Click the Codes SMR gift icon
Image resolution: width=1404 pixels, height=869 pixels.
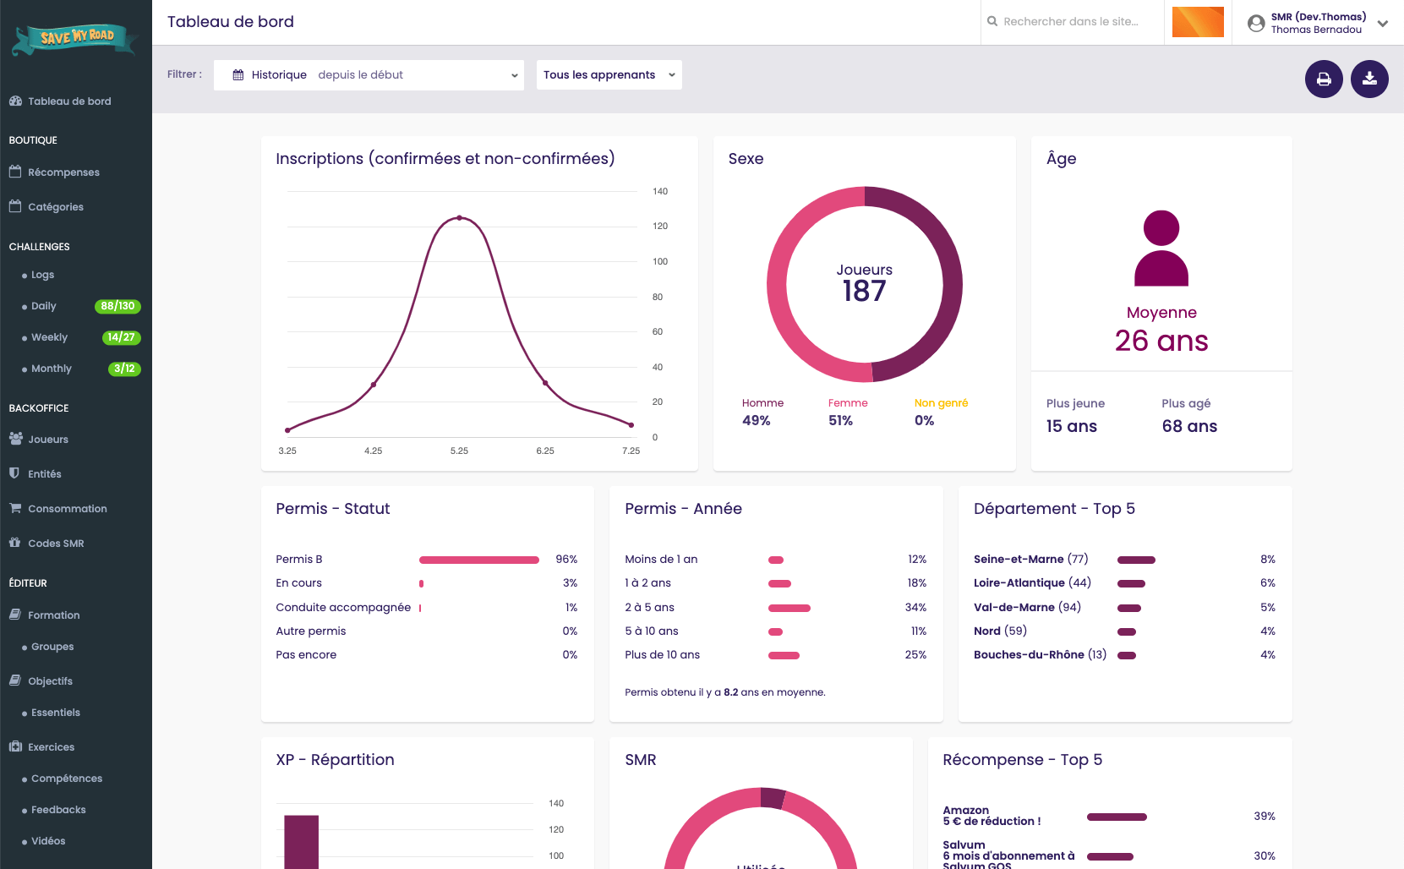click(15, 543)
